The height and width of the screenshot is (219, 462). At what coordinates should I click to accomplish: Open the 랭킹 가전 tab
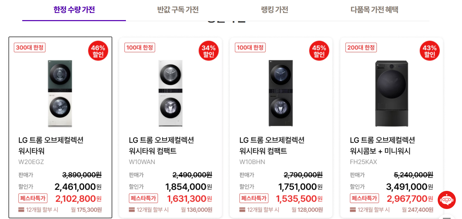pyautogui.click(x=275, y=10)
